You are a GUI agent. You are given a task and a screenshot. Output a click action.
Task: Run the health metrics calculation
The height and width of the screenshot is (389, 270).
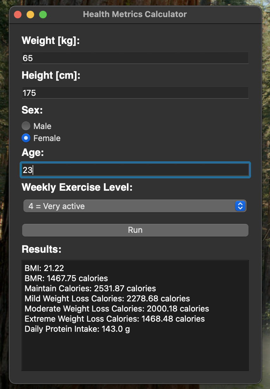pyautogui.click(x=135, y=230)
